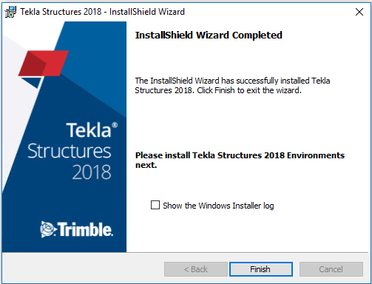This screenshot has width=372, height=284.
Task: Click the 2018 year text in the banner
Action: [92, 172]
